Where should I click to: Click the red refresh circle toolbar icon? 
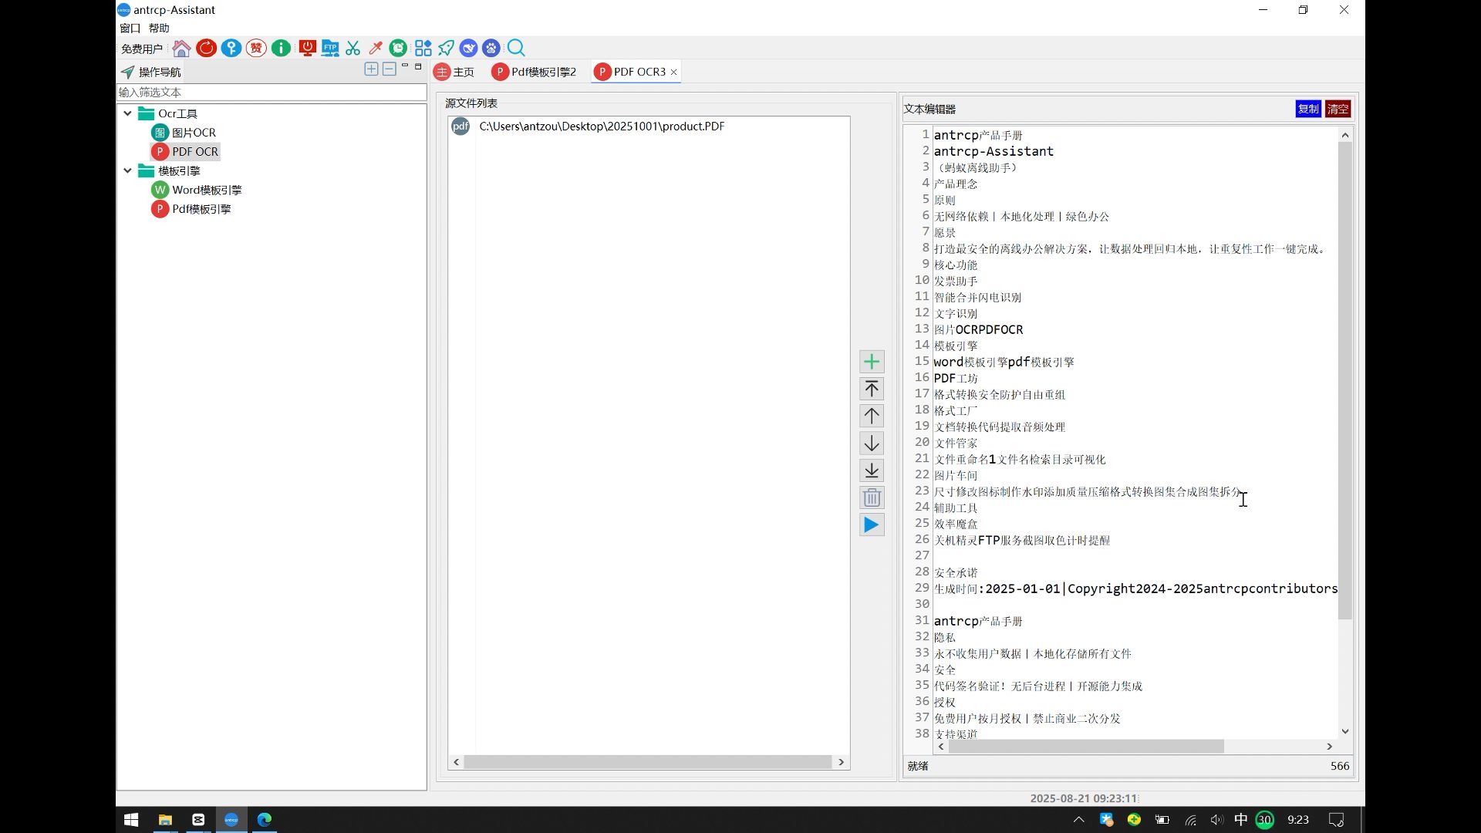[x=206, y=49]
